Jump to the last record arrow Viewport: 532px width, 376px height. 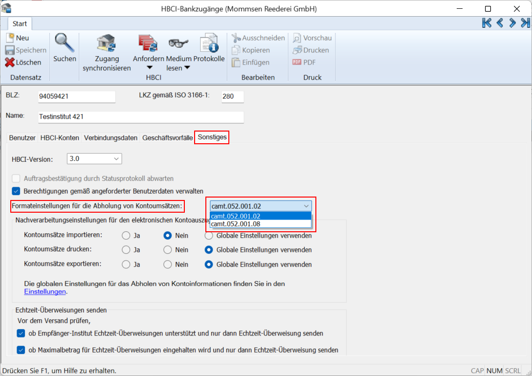pos(525,22)
